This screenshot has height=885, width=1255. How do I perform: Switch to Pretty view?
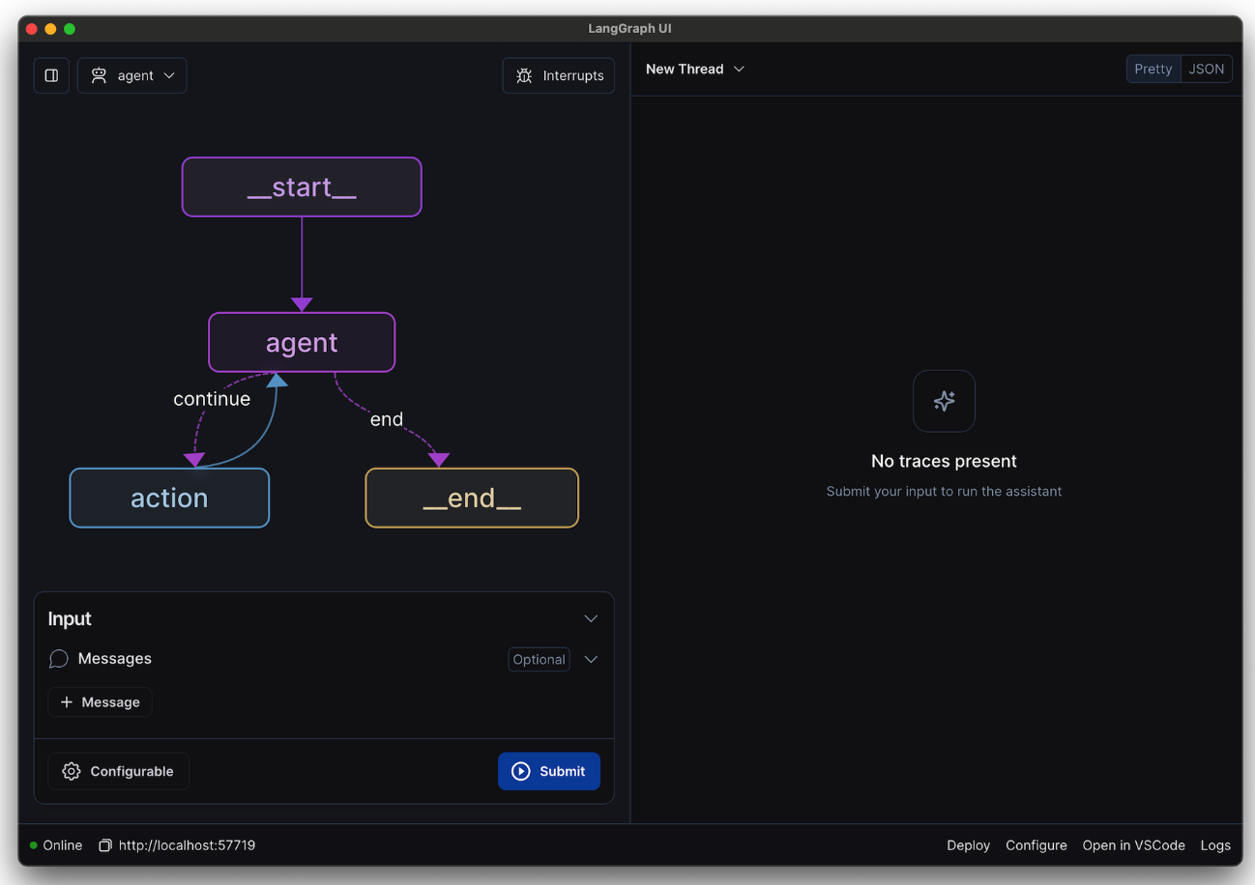click(1153, 69)
